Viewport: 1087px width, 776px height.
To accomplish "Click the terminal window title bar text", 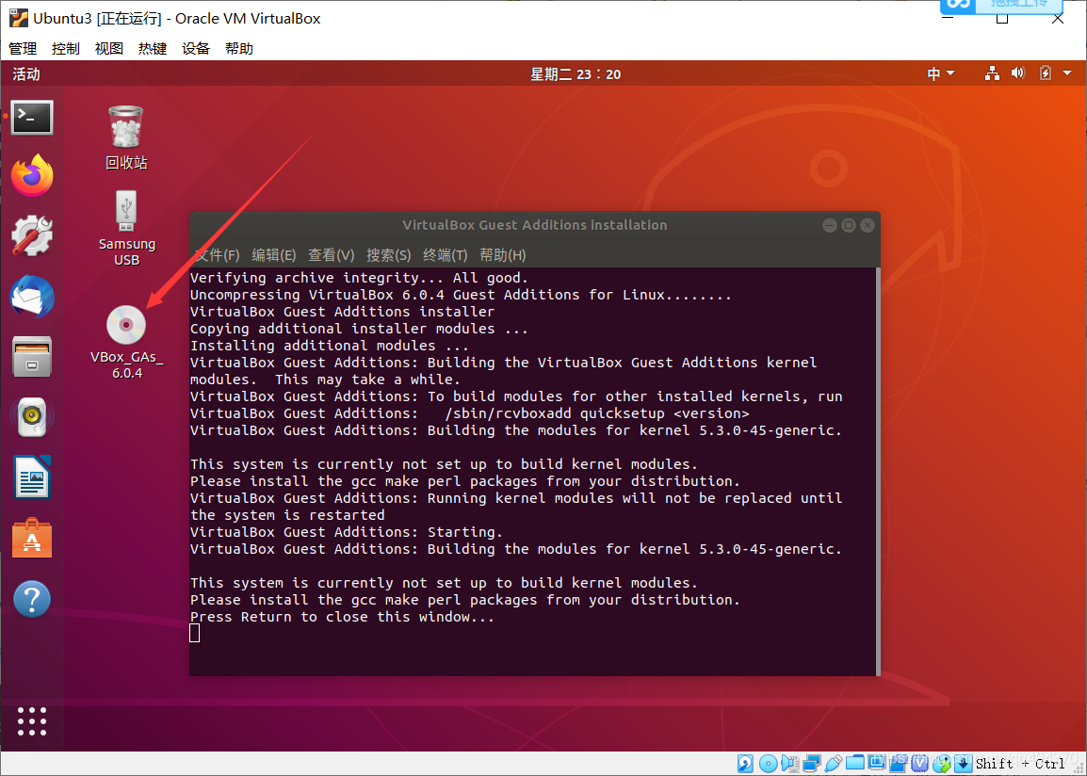I will (x=534, y=225).
